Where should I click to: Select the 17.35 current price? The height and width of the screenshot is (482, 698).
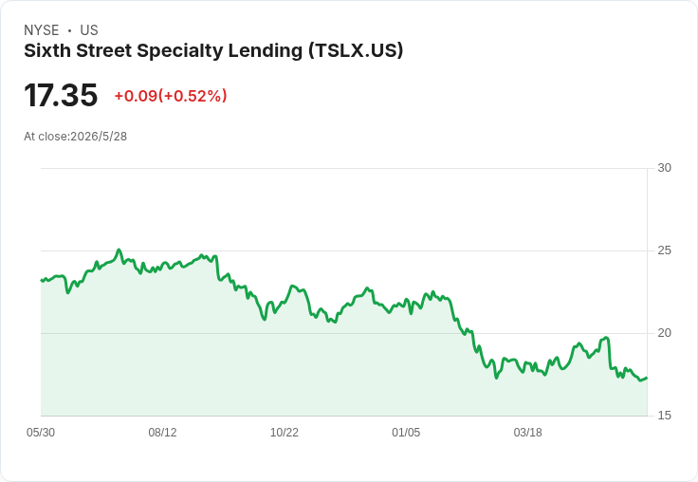pos(61,95)
